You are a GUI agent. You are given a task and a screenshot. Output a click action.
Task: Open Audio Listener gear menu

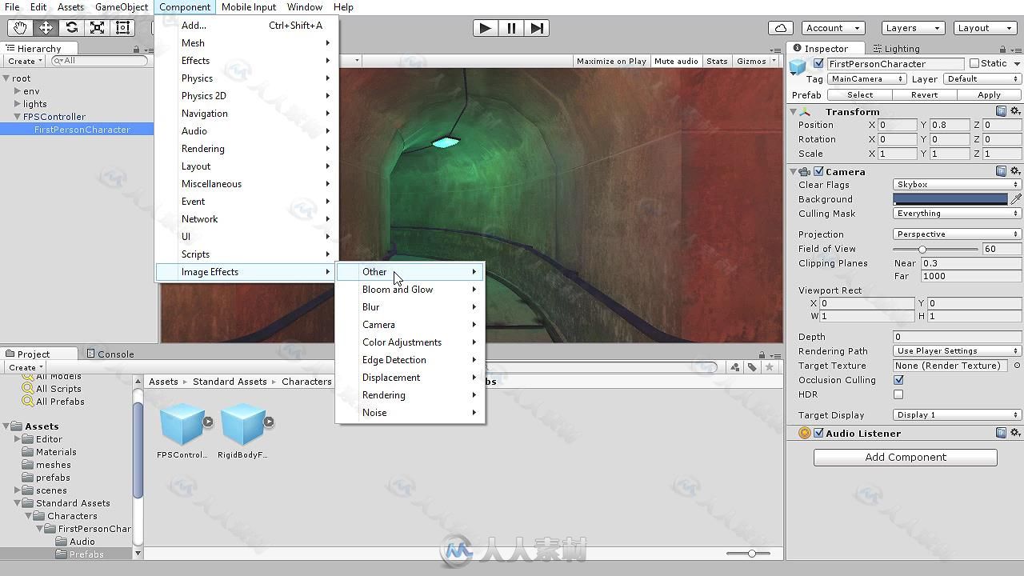point(1015,433)
